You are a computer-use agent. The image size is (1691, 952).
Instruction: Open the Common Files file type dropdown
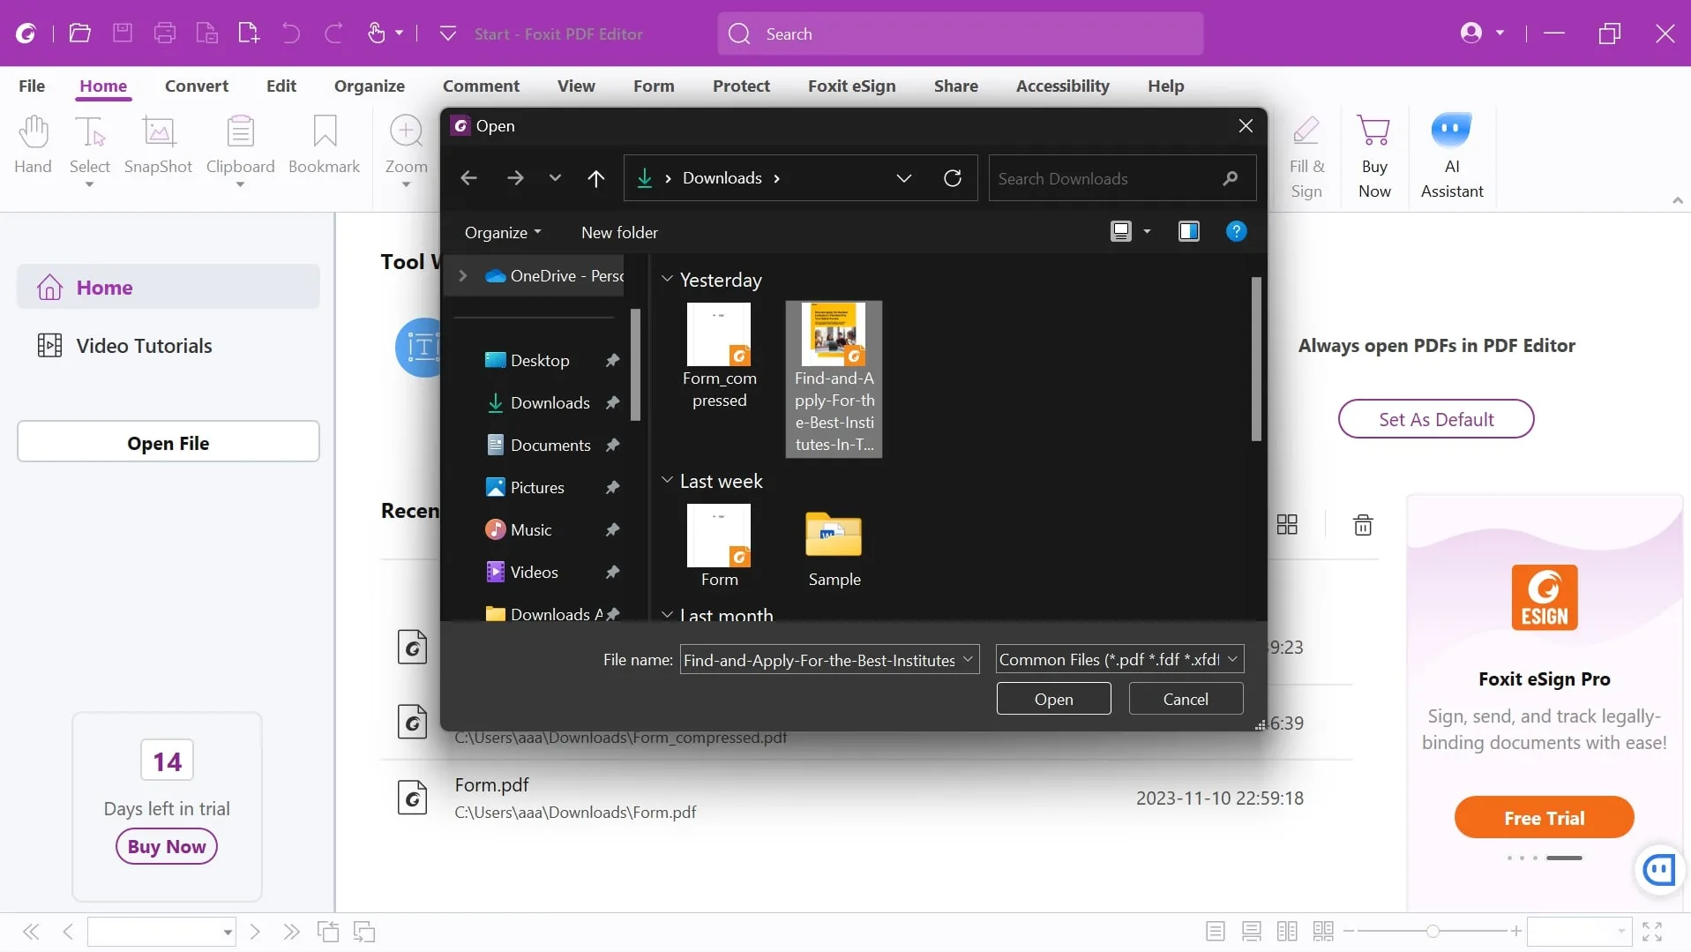[x=1231, y=659]
